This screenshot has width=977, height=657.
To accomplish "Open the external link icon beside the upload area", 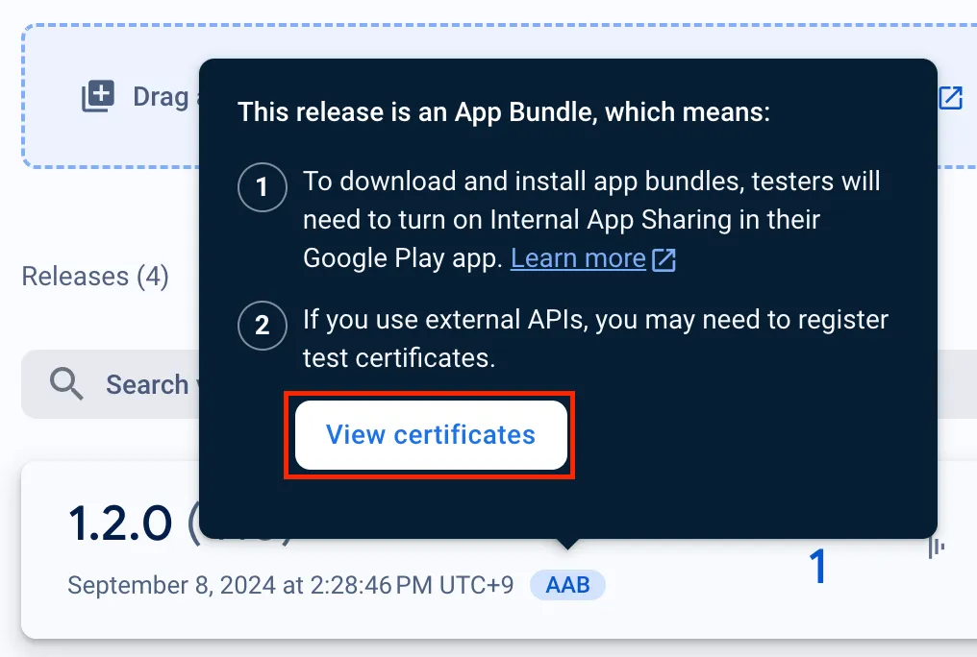I will coord(951,97).
